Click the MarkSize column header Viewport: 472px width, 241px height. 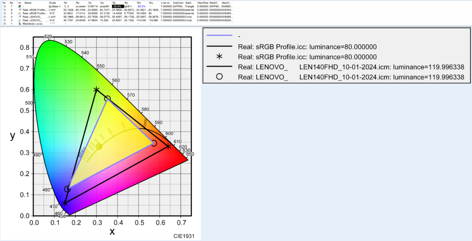click(203, 3)
